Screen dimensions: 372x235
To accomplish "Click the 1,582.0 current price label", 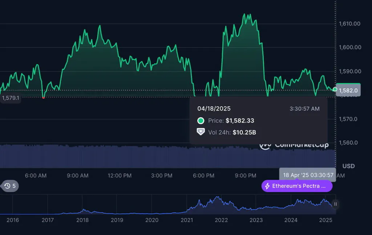I will coord(348,90).
